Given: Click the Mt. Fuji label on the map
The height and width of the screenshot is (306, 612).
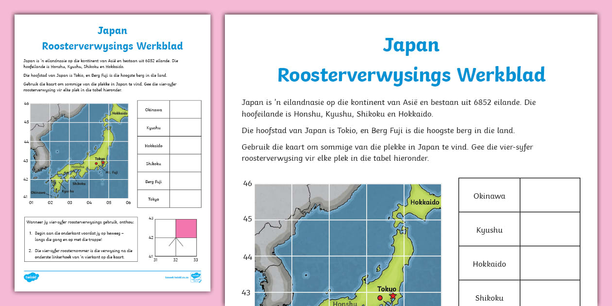Looking at the screenshot, I should click(112, 172).
